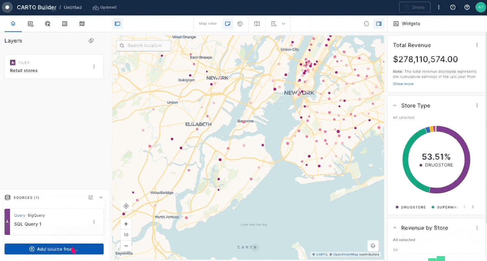Activate the feature selection tool icon
Image resolution: width=487 pixels, height=261 pixels.
(x=274, y=24)
